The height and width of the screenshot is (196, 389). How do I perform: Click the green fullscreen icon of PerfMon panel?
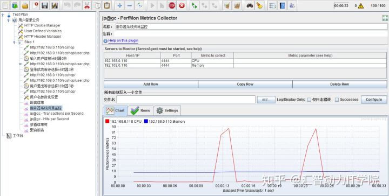click(x=385, y=18)
